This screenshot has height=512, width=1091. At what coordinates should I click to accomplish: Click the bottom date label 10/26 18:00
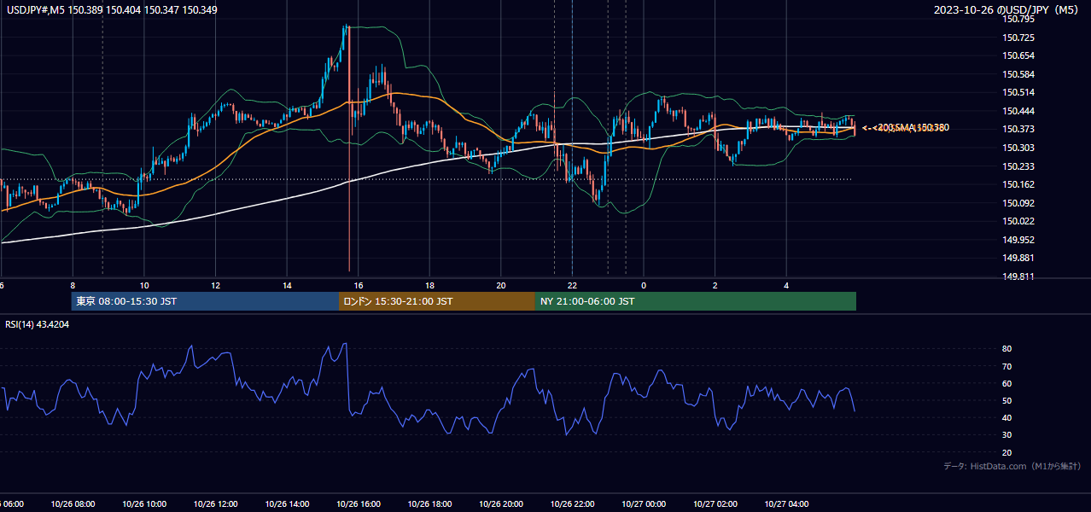[429, 504]
